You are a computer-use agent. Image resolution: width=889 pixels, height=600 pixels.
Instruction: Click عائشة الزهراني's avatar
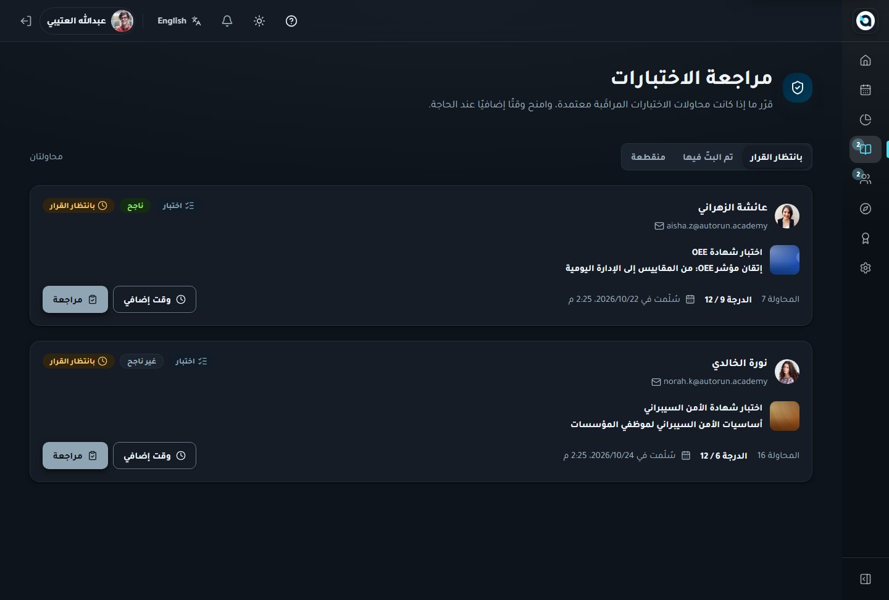[787, 216]
